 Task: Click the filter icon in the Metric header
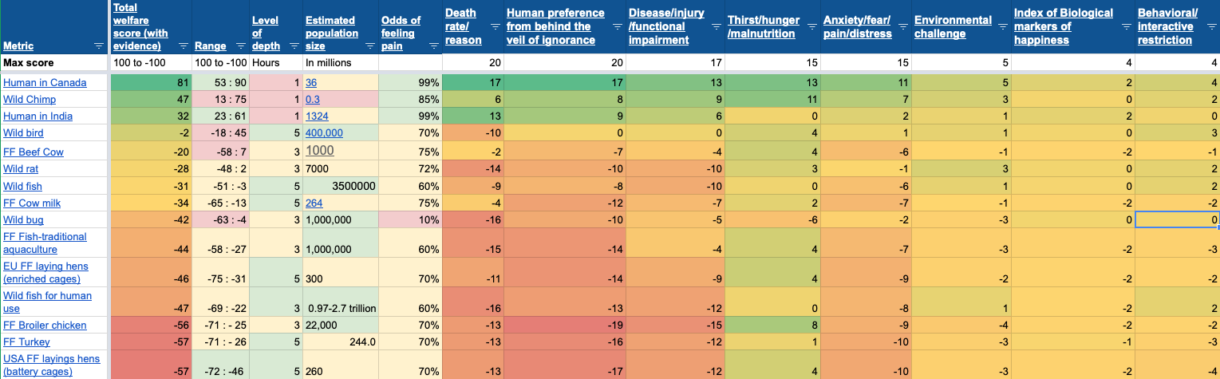[98, 46]
